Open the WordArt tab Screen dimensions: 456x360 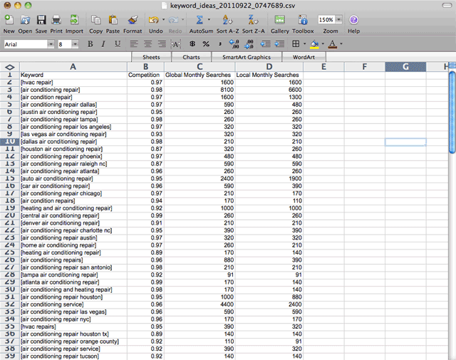pos(304,57)
